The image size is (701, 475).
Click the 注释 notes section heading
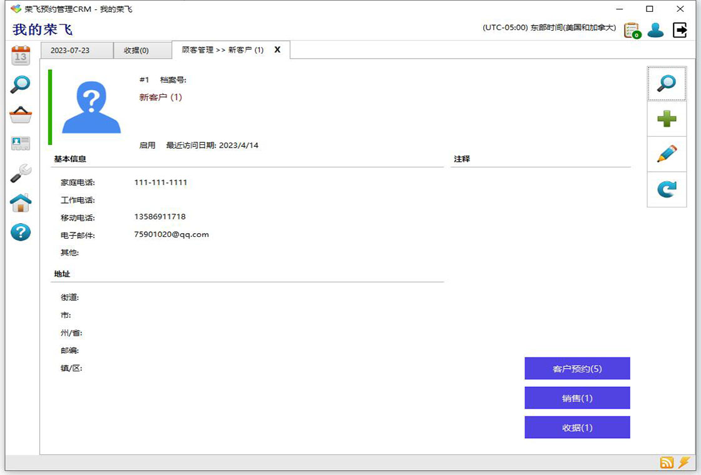click(462, 159)
